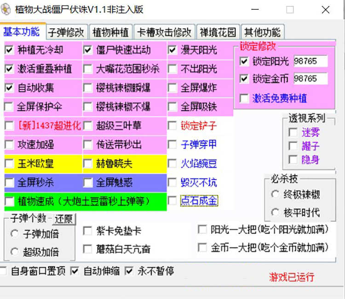Enable 火焰豌豆 checkbox
345x299 pixels.
click(172, 164)
